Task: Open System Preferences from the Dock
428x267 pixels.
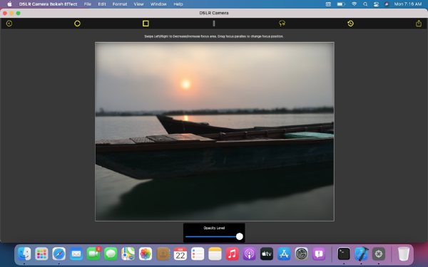Action: click(x=301, y=254)
